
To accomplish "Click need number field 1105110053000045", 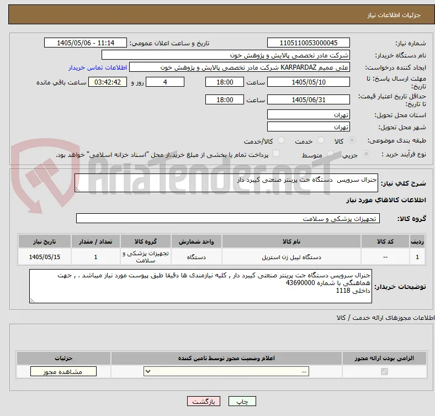I will (x=308, y=43).
